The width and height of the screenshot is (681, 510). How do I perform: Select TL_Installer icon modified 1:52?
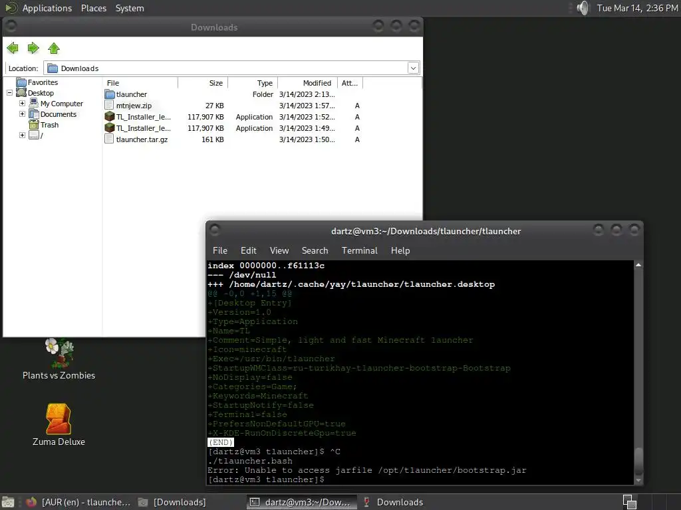110,117
